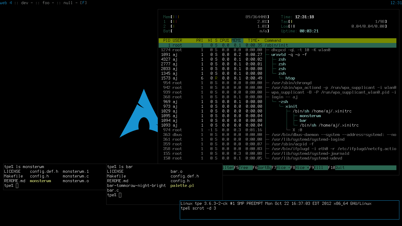The width and height of the screenshot is (402, 226).
Task: Click monsterwm.1 in the ls monsterwm terminal
Action: click(x=76, y=172)
